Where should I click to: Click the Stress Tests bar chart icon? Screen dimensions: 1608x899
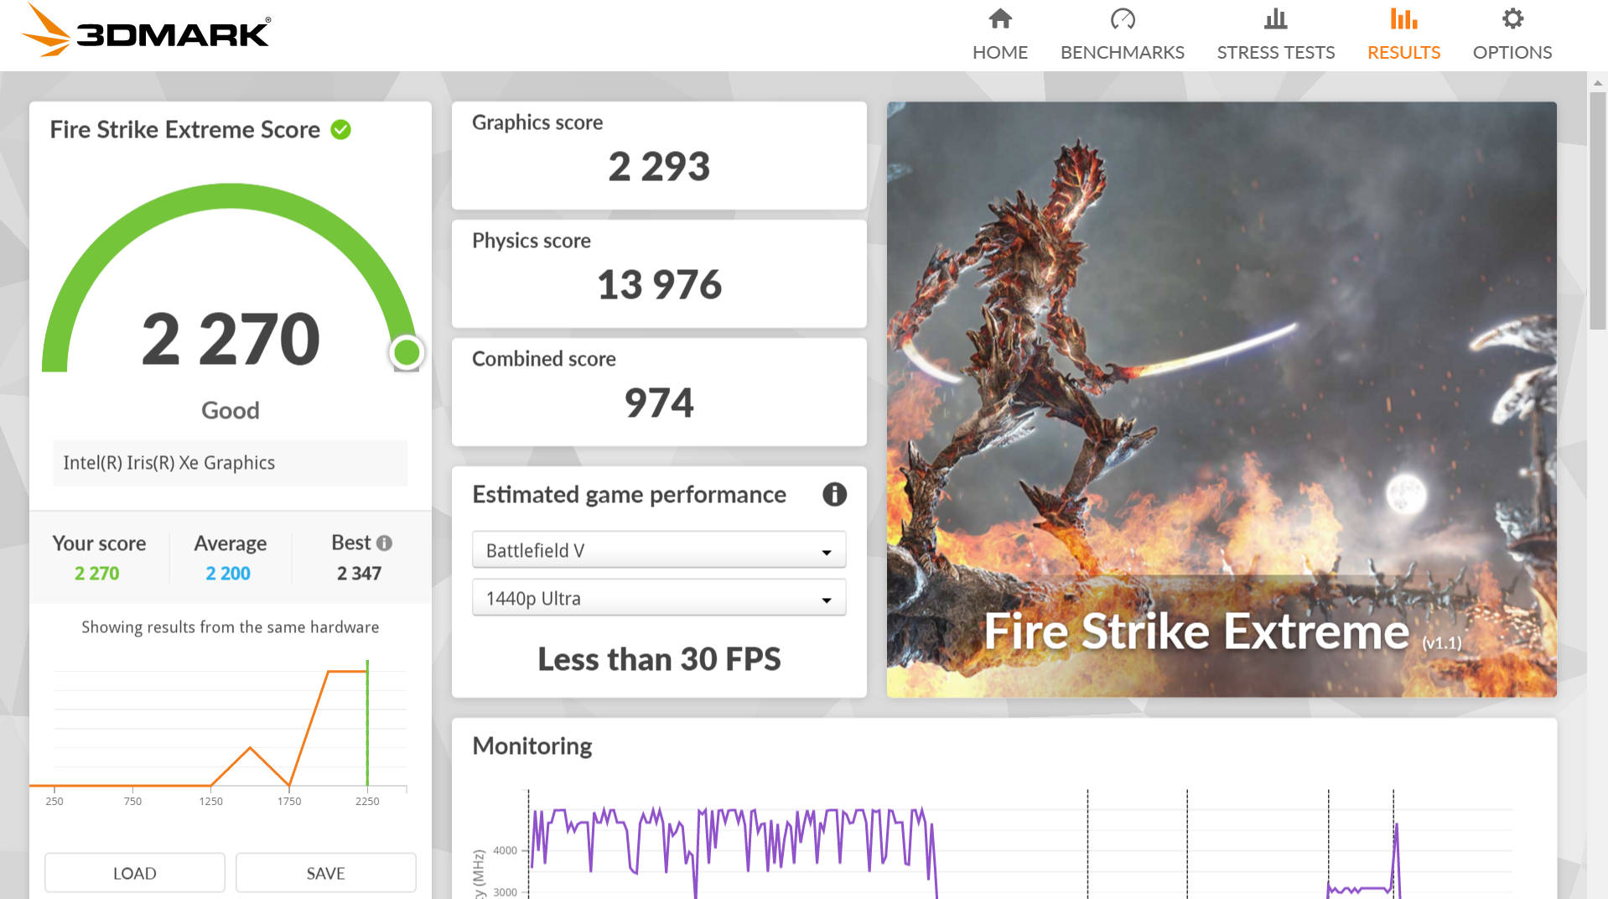(x=1275, y=18)
